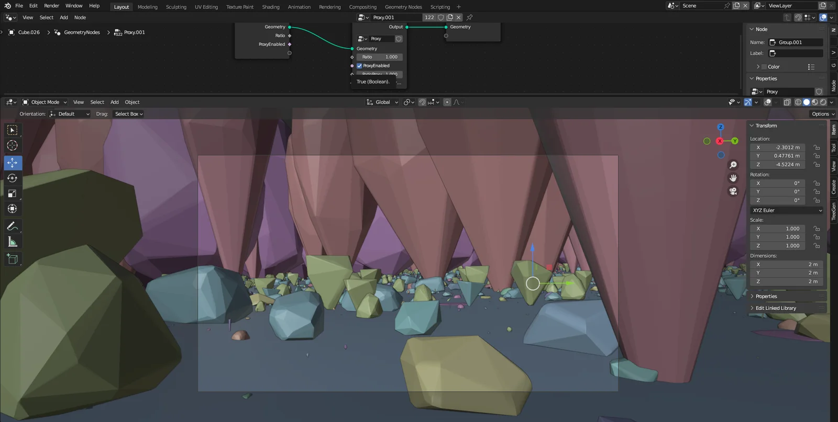Choose the Measure tool
Image resolution: width=838 pixels, height=422 pixels.
pyautogui.click(x=12, y=242)
